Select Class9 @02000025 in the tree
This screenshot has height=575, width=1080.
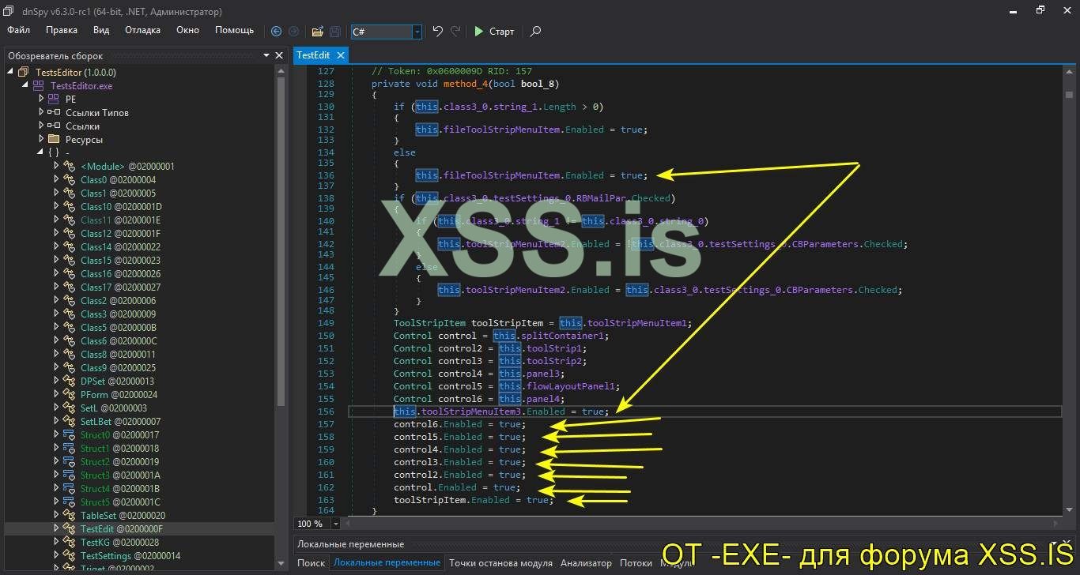coord(118,368)
